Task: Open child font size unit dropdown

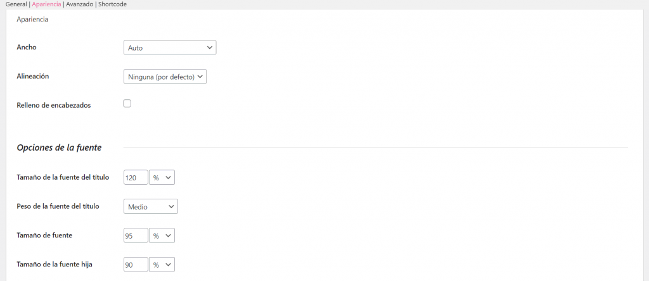Action: tap(162, 265)
